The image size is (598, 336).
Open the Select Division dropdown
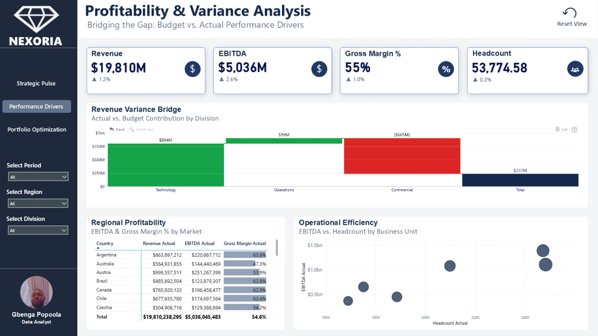pyautogui.click(x=38, y=230)
